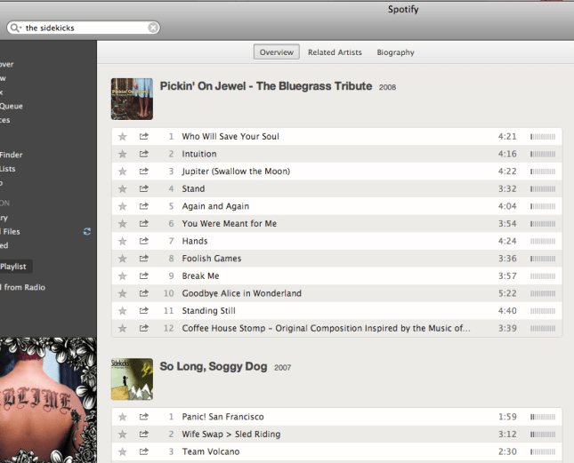The width and height of the screenshot is (574, 463).
Task: Share the track Hands
Action: coord(144,241)
